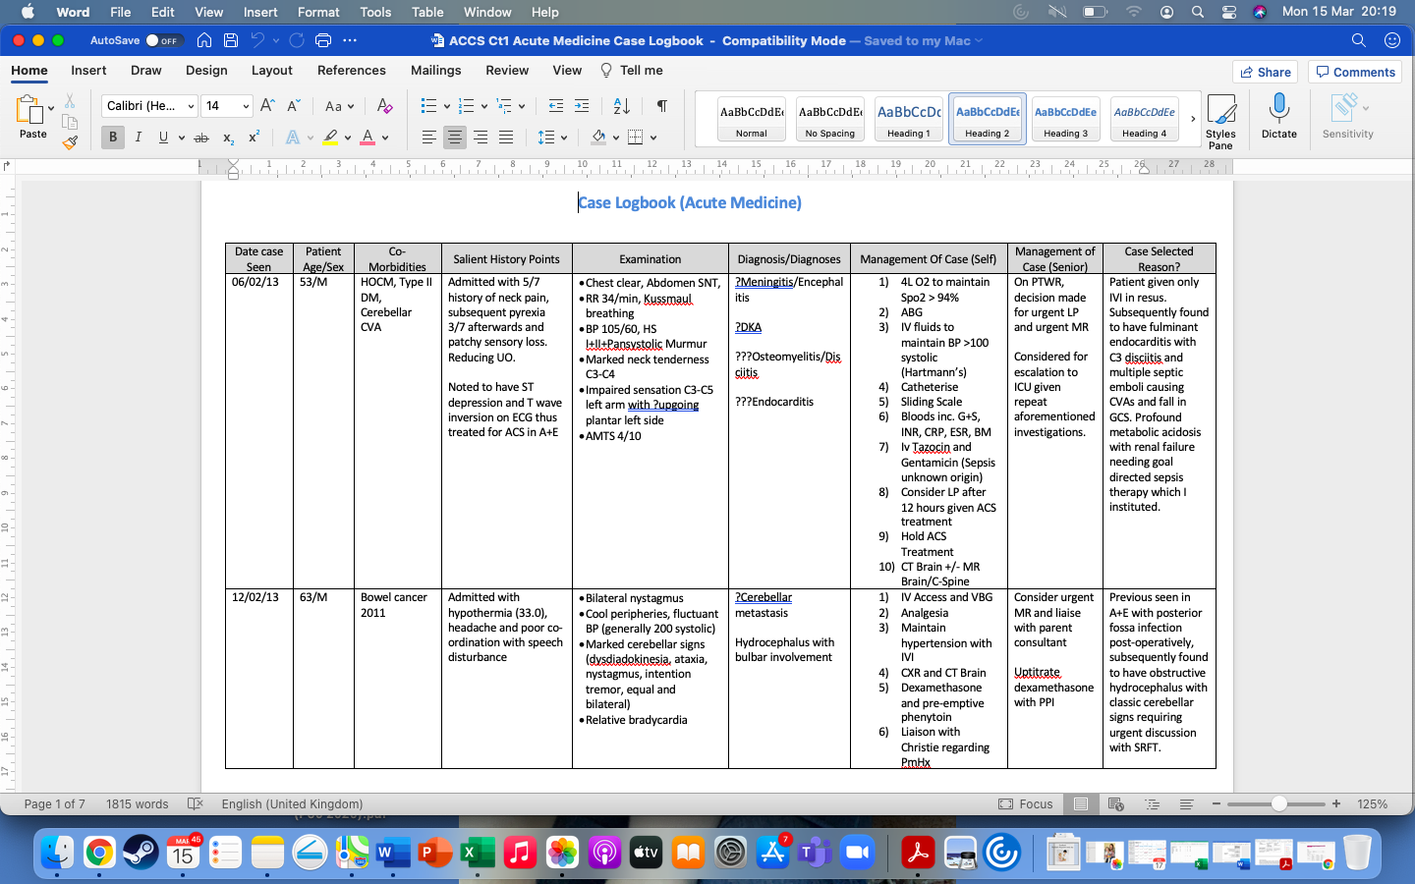1415x884 pixels.
Task: Expand styles gallery arrow
Action: click(1193, 119)
